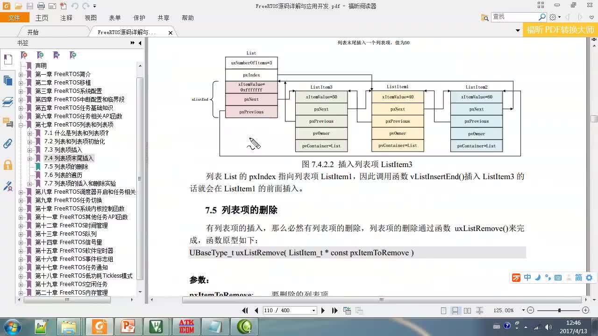598x336 pixels.
Task: Click the heart favorites icon
Action: (591, 17)
